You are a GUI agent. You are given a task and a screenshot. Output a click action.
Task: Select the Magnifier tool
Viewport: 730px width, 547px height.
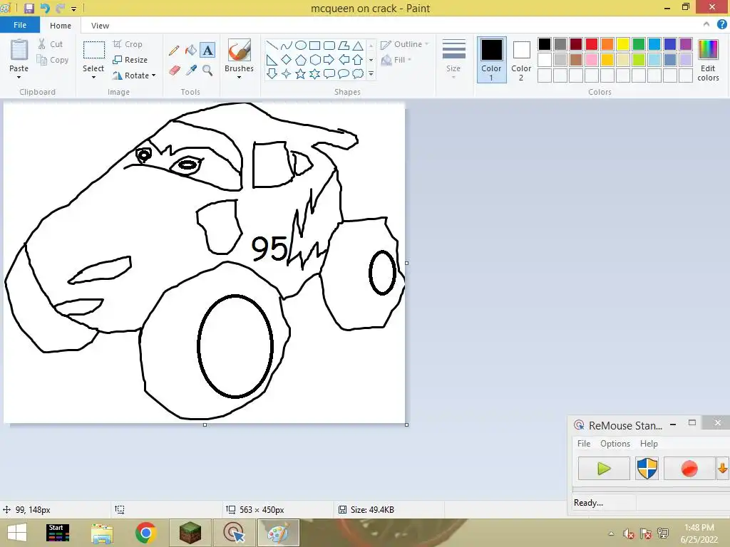pyautogui.click(x=207, y=71)
